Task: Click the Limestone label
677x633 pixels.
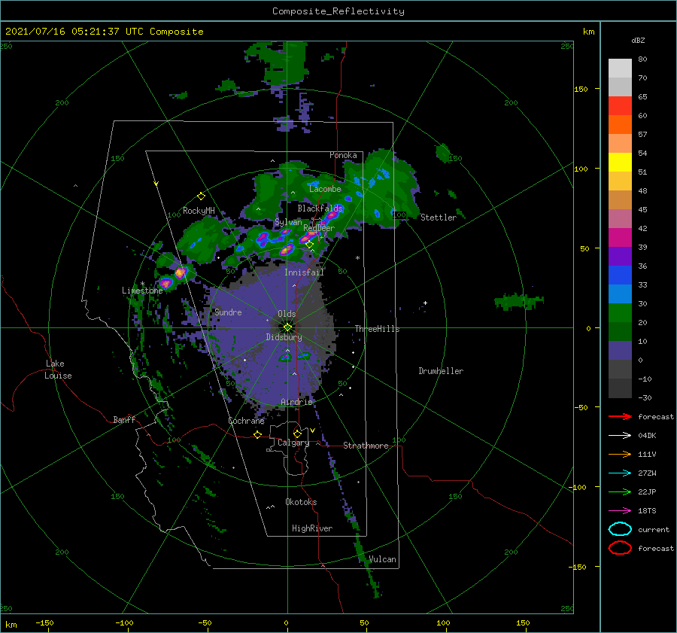Action: coord(142,291)
